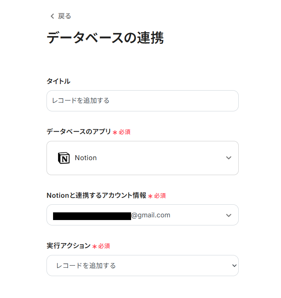281x298 pixels.
Task: Click the redacted account name area
Action: point(92,216)
